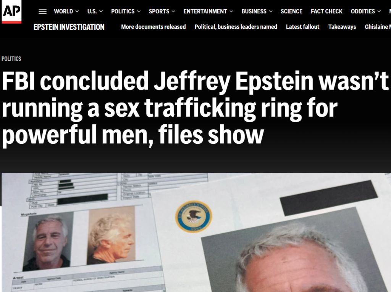The width and height of the screenshot is (391, 292).
Task: Expand the Politics dropdown chevron
Action: click(x=139, y=11)
